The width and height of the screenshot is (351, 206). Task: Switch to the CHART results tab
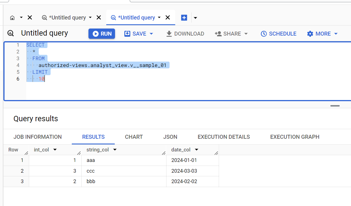tap(134, 137)
